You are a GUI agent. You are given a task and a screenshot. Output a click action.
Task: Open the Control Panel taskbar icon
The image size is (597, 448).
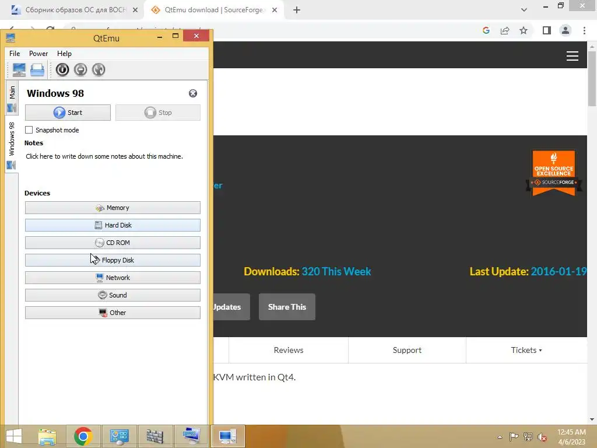(119, 436)
